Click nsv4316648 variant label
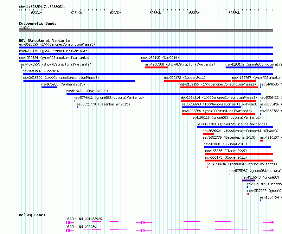 [x=262, y=177]
